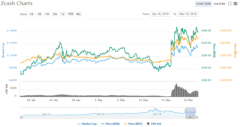The image size is (240, 127).
Task: Toggle 24h Vol series in legend
Action: click(x=154, y=124)
